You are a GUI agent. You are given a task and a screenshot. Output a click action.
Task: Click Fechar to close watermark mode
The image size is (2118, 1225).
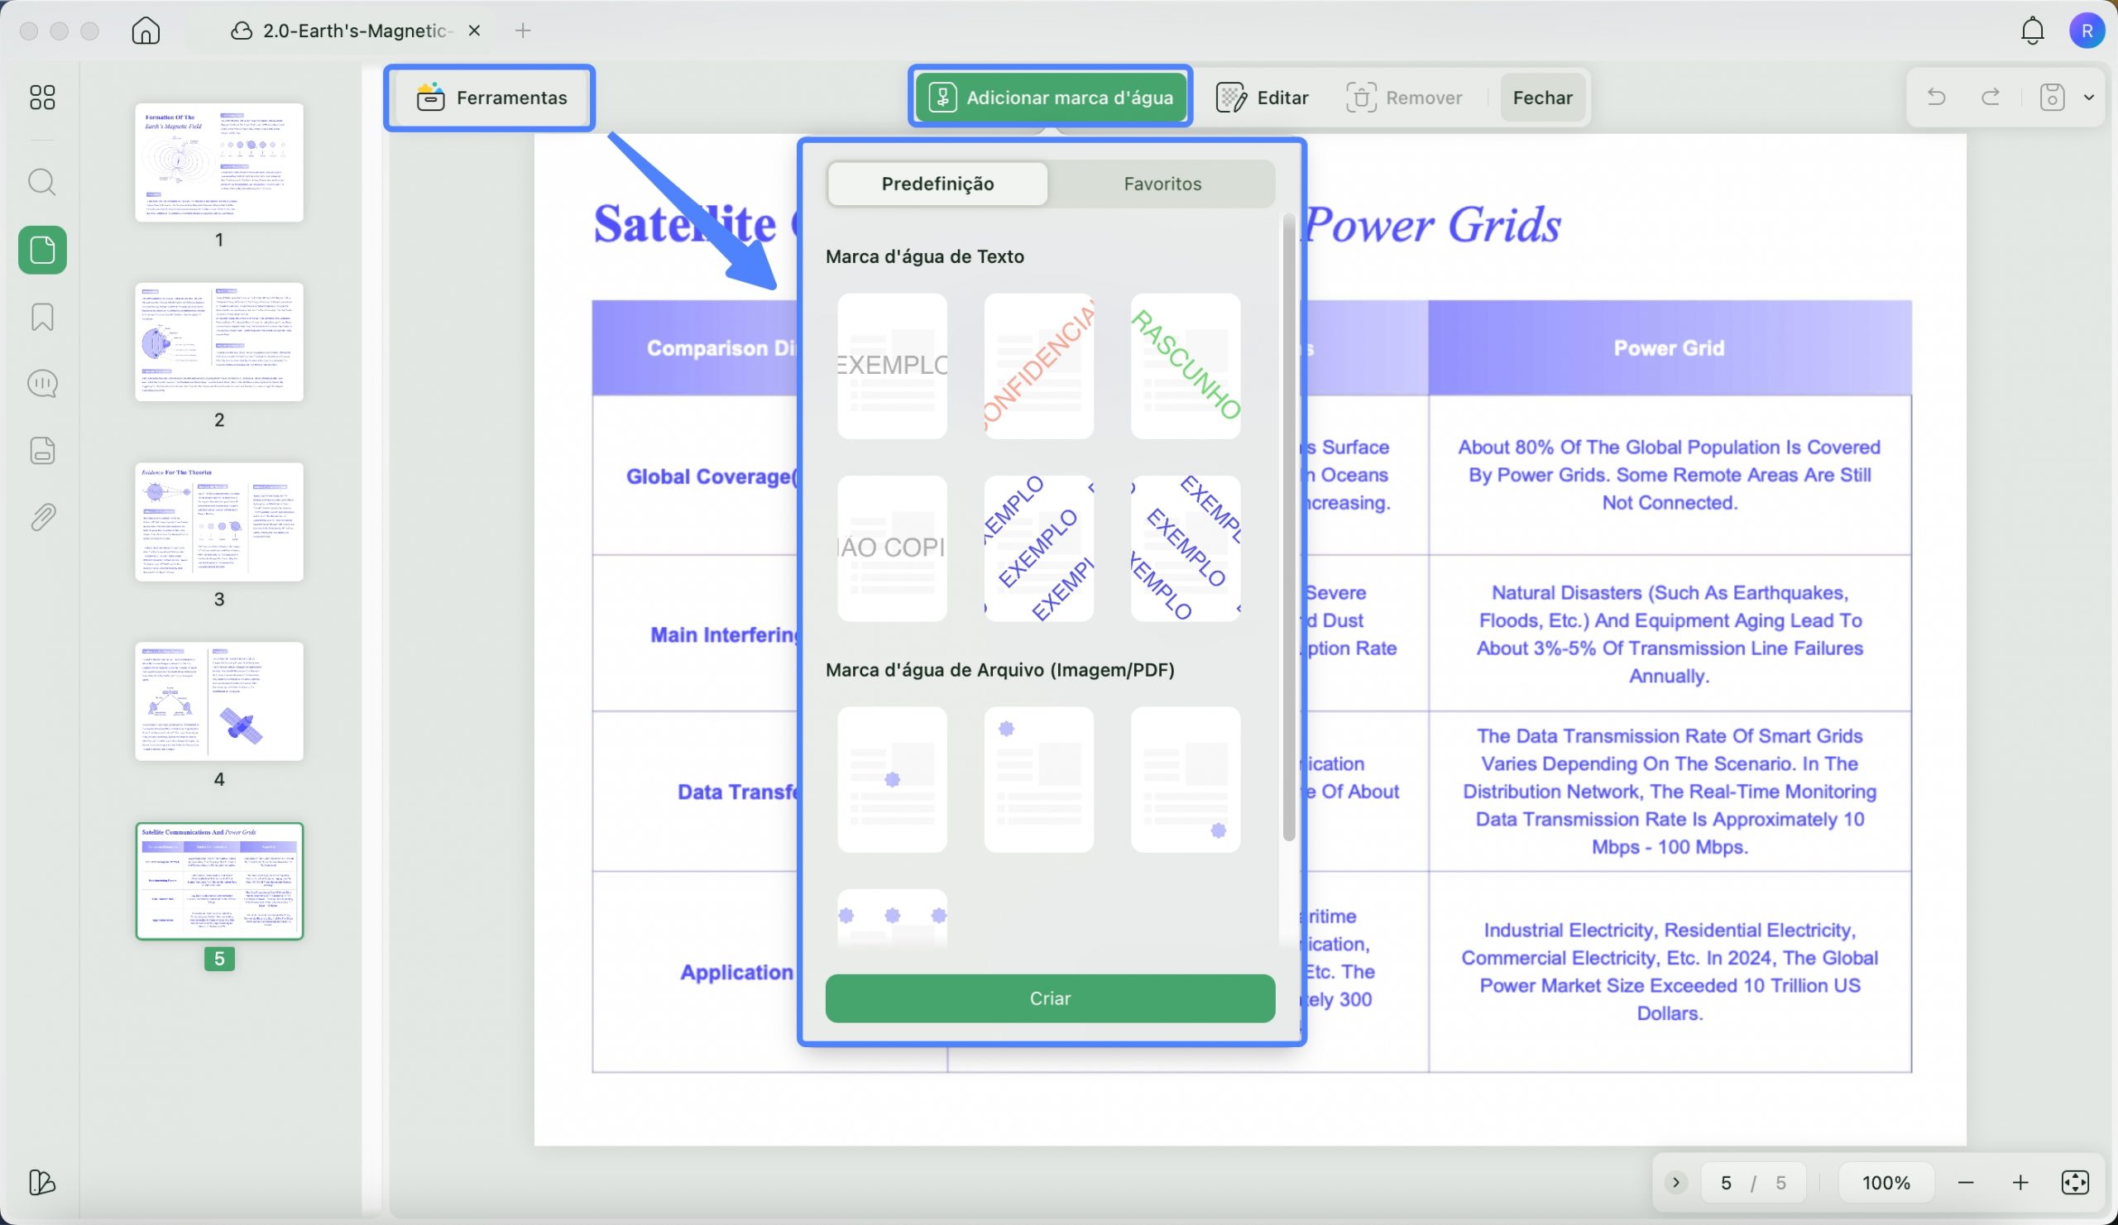click(1542, 98)
